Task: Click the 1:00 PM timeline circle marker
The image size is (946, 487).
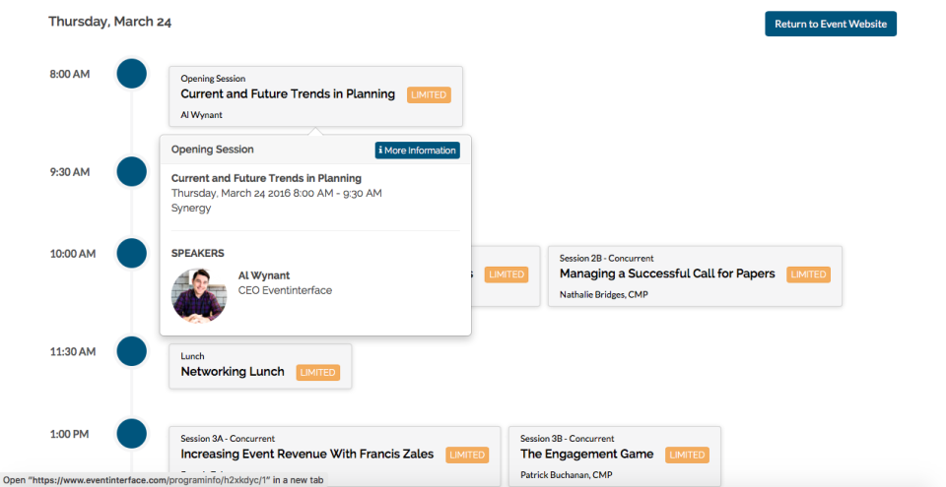Action: coord(131,433)
